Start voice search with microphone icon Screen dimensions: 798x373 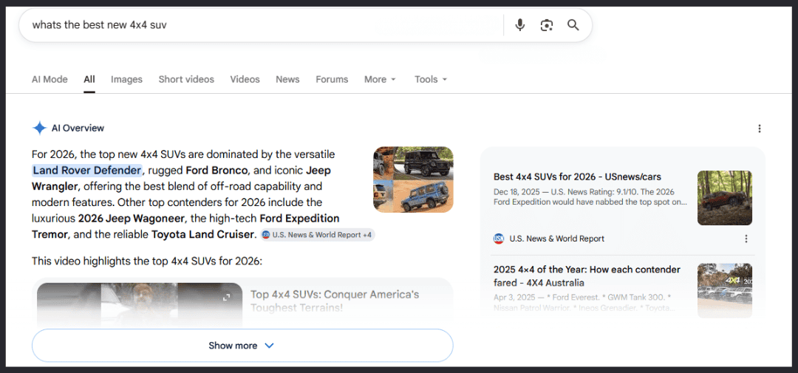519,25
